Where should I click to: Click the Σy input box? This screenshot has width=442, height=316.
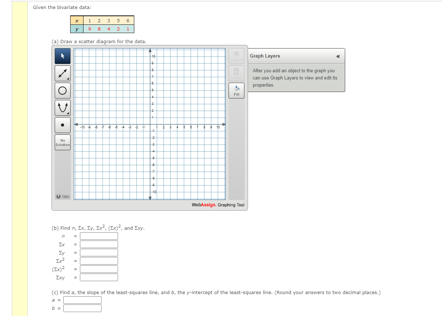click(x=99, y=252)
